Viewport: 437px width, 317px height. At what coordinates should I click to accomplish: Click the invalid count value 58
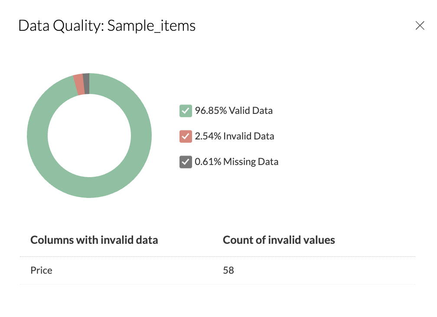(228, 270)
